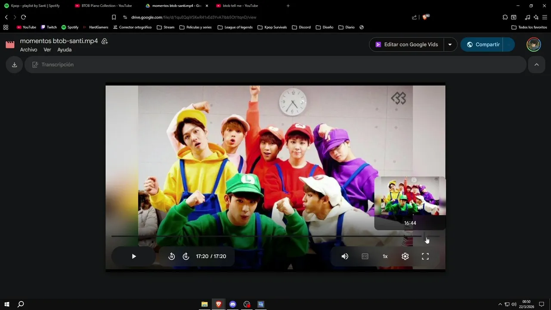The width and height of the screenshot is (551, 310).
Task: Click the video progress bar
Action: (x=275, y=236)
